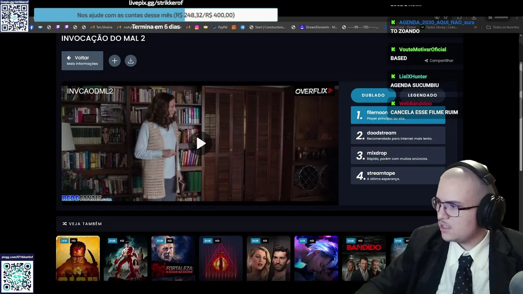Add movie to list with plus icon
The height and width of the screenshot is (294, 523).
pyautogui.click(x=115, y=61)
